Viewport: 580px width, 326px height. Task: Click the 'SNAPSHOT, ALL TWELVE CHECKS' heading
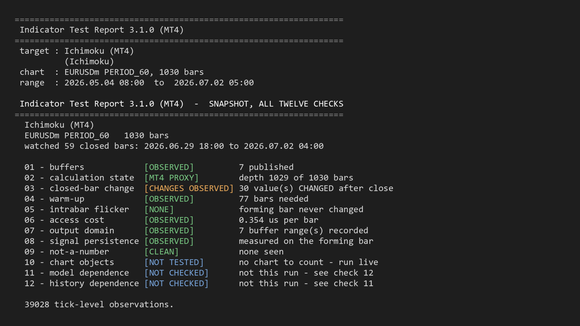(x=276, y=104)
